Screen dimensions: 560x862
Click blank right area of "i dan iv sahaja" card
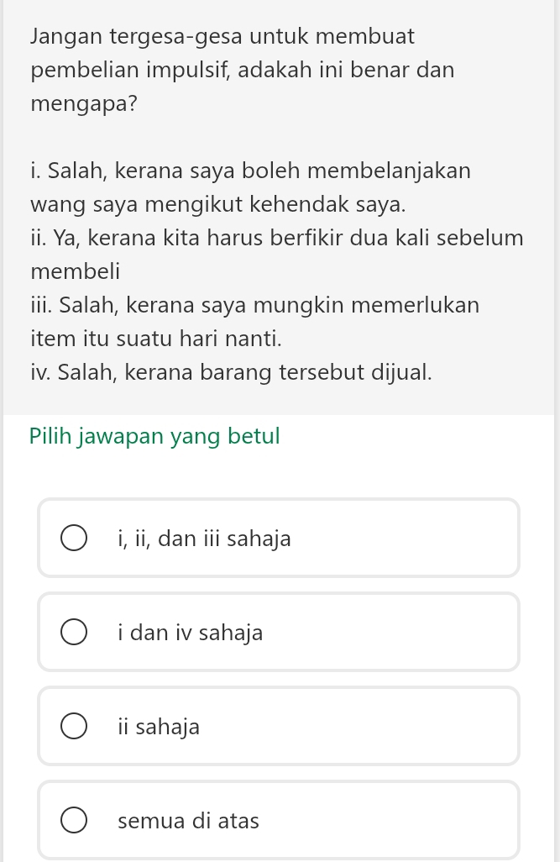pyautogui.click(x=403, y=633)
